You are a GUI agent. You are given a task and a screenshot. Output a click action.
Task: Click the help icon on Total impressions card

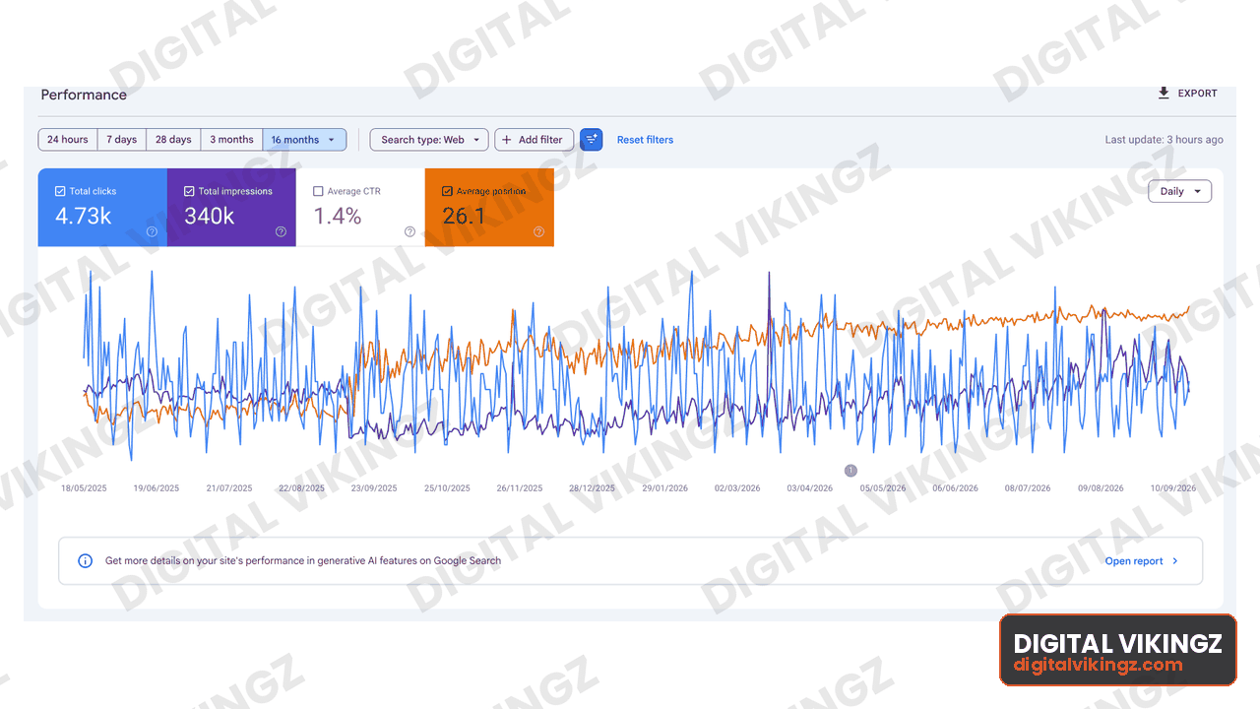click(x=281, y=232)
